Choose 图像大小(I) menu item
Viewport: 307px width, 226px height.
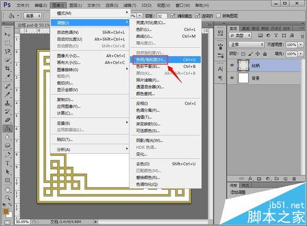coord(90,56)
